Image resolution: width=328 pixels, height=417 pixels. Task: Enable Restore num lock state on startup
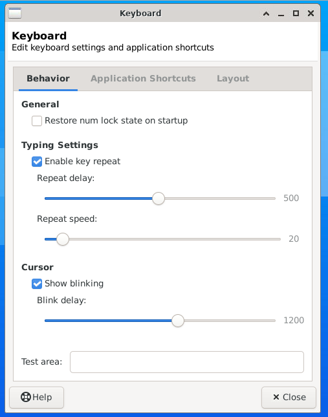tap(37, 121)
